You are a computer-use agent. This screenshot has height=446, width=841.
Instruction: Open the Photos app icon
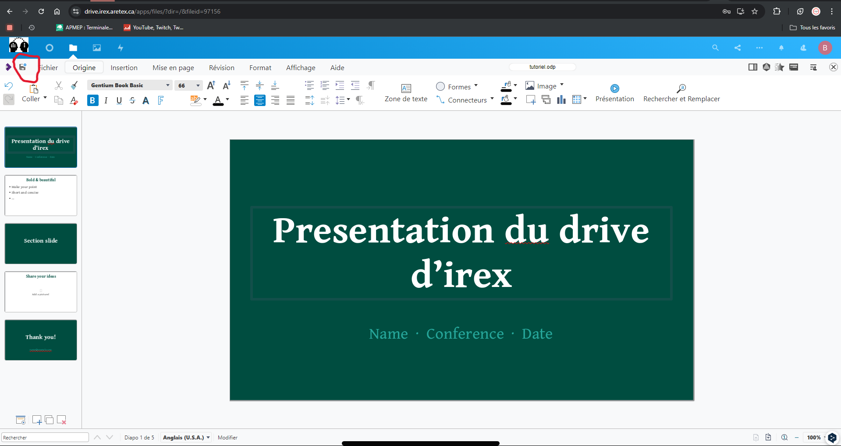point(97,48)
